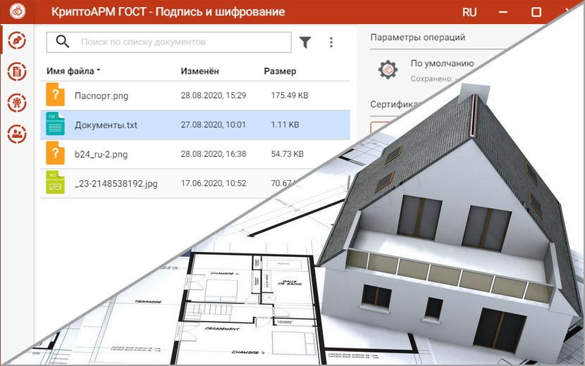585x366 pixels.
Task: Focus the document list search field
Action: pyautogui.click(x=168, y=42)
